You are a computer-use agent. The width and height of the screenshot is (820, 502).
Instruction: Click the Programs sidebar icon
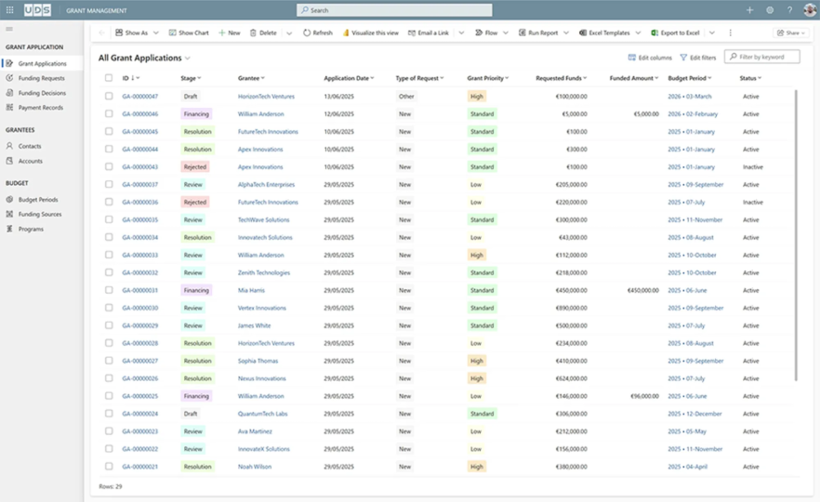point(9,229)
